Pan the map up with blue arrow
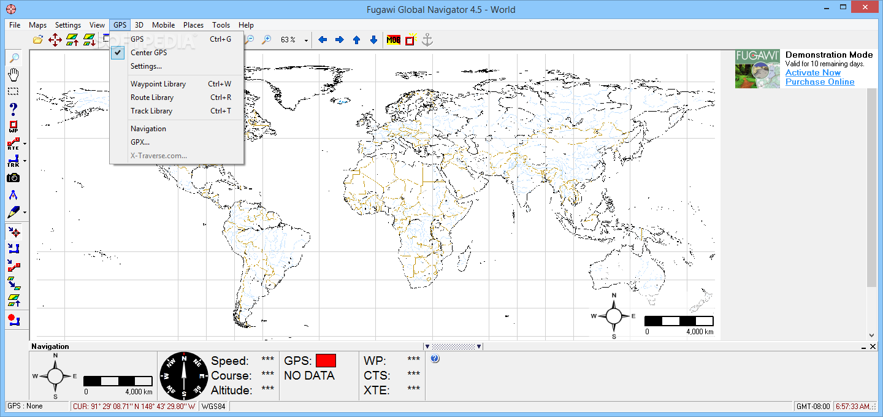 (356, 40)
